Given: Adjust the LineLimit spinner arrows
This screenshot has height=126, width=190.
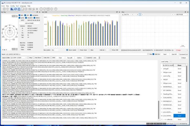Looking at the screenshot, I should (99, 57).
